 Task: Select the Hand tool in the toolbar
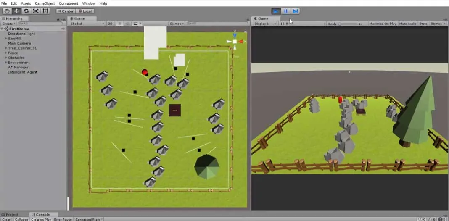(x=7, y=11)
